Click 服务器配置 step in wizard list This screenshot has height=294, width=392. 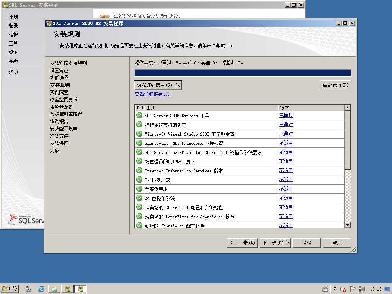tap(61, 107)
